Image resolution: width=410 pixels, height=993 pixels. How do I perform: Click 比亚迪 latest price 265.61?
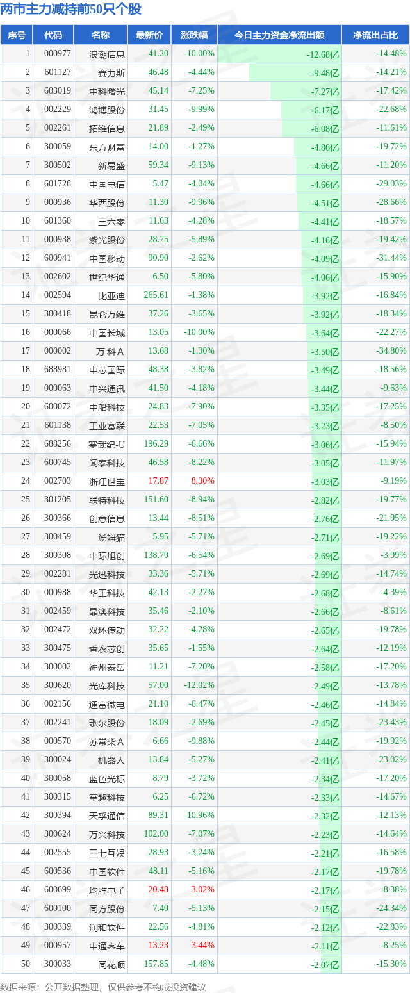[x=156, y=295]
